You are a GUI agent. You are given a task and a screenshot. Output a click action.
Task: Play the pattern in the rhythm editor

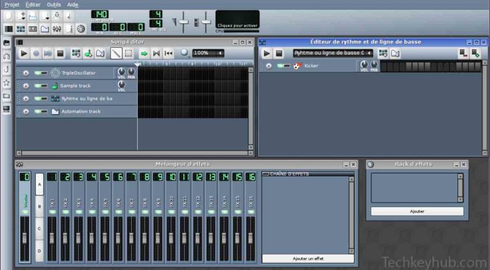tap(267, 53)
